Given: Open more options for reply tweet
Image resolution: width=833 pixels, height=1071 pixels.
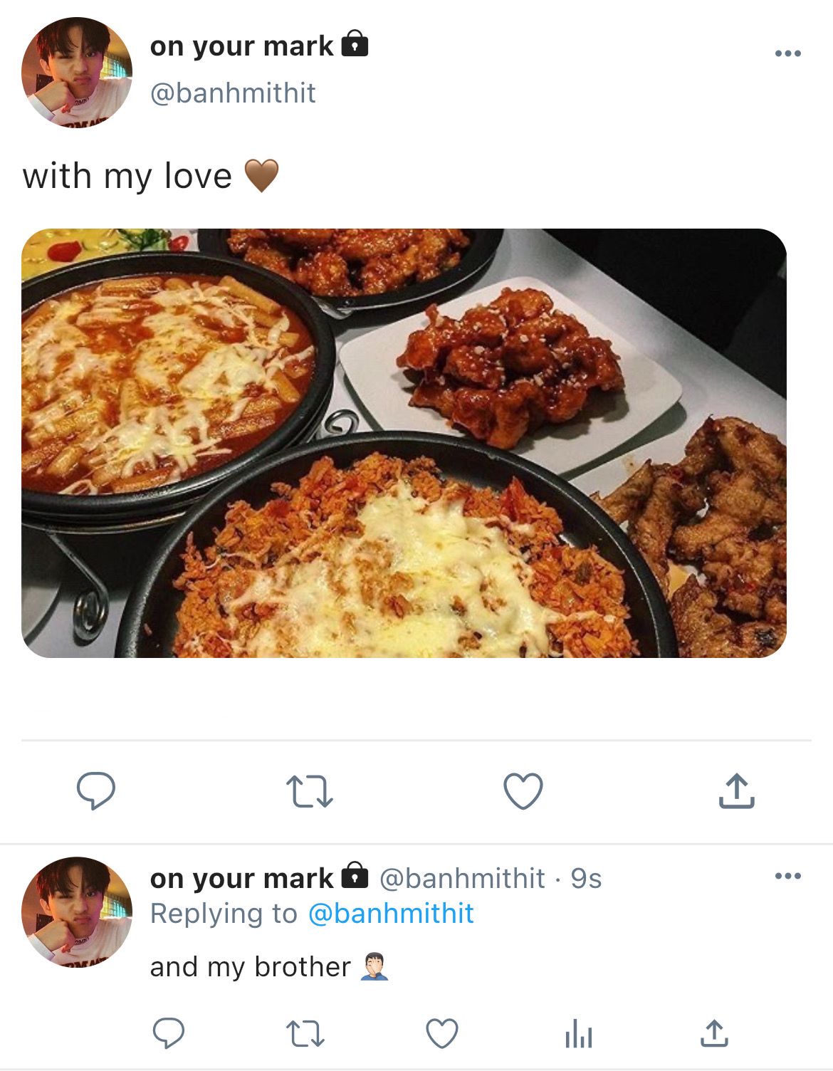Looking at the screenshot, I should (788, 876).
